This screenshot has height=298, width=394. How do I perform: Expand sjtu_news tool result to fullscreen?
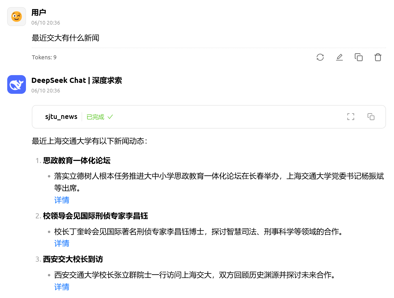(351, 117)
